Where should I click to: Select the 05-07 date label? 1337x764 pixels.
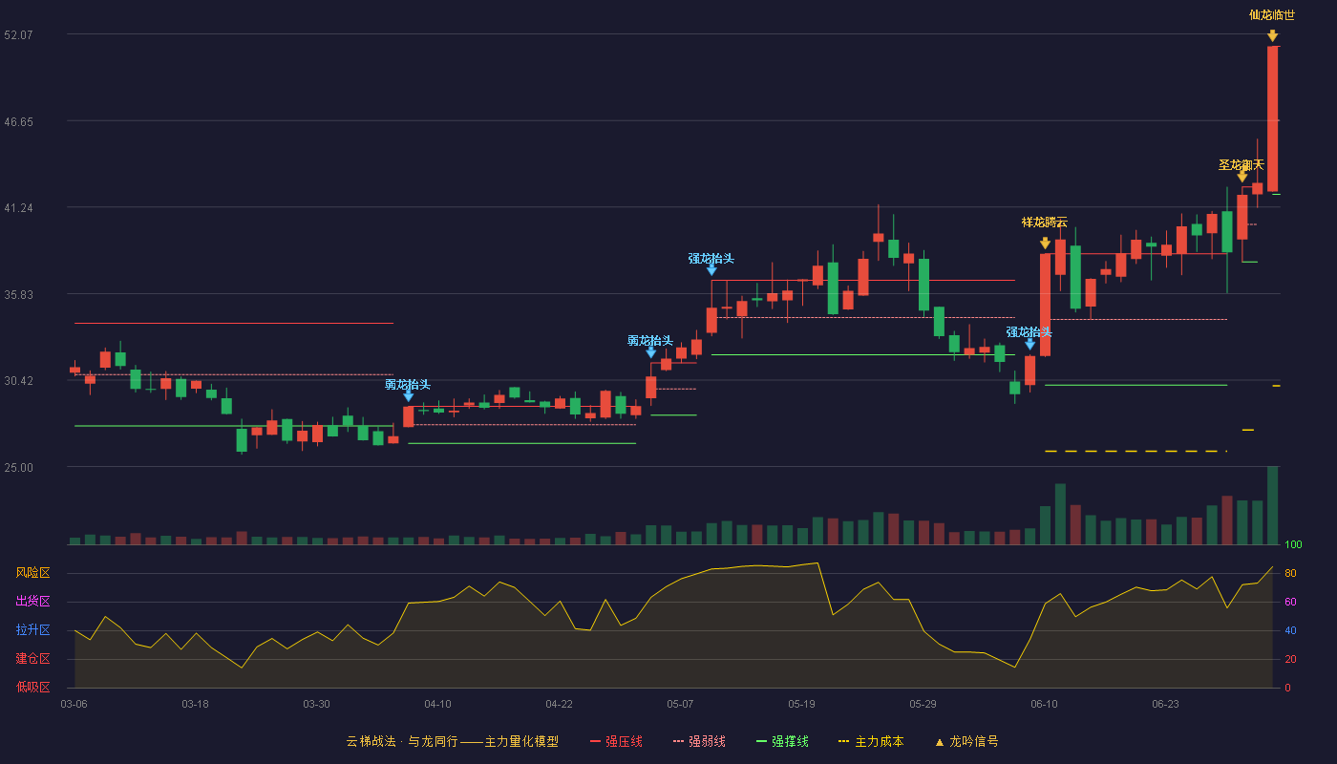680,704
